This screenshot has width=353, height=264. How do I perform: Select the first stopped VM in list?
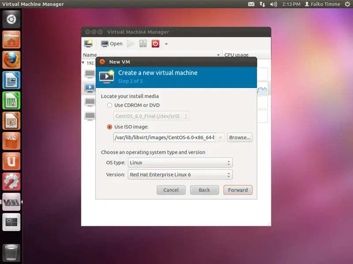coord(90,74)
